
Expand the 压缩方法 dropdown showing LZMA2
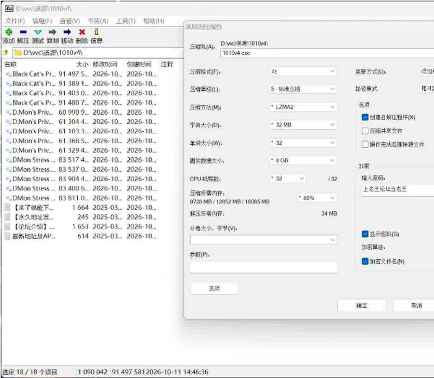303,107
